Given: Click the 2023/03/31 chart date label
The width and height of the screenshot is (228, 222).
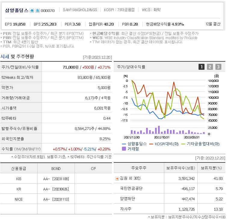Looking at the screenshot, I should (x=192, y=137).
